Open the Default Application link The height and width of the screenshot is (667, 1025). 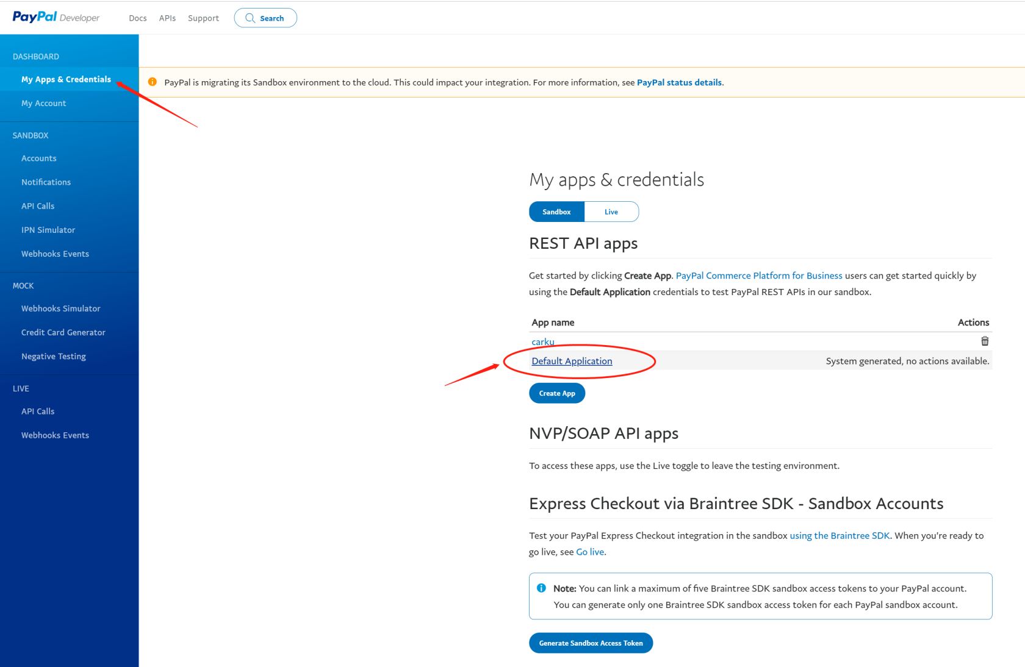[x=572, y=361]
